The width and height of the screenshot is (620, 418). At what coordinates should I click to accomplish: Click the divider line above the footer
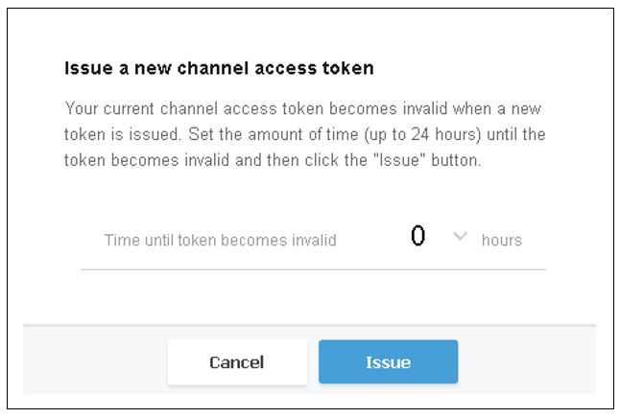[309, 325]
